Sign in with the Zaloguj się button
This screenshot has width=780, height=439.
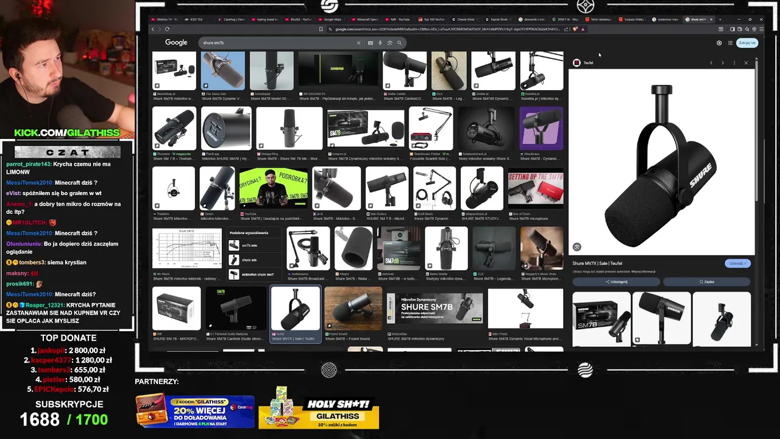[747, 43]
